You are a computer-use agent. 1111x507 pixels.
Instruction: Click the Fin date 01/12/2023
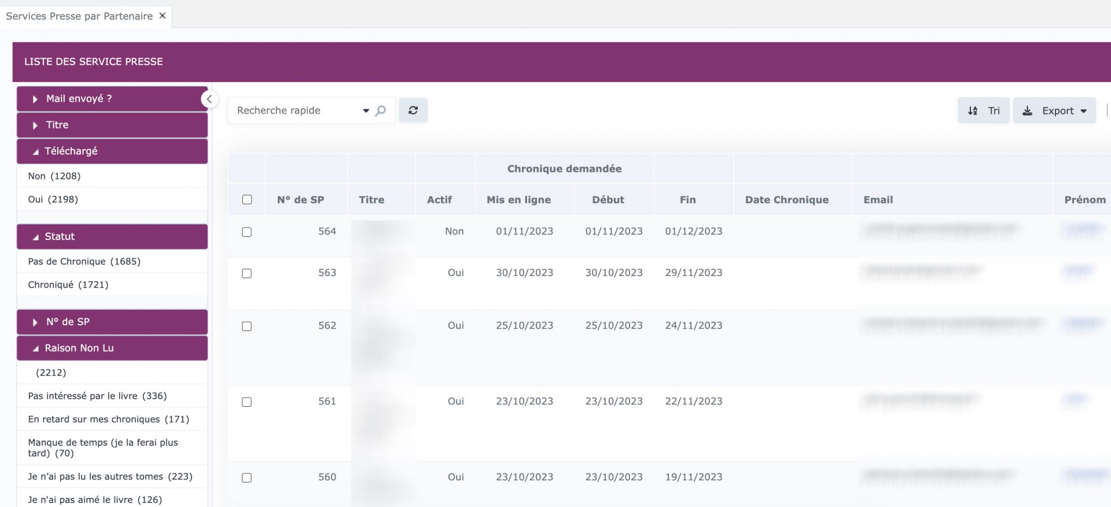[x=694, y=232]
